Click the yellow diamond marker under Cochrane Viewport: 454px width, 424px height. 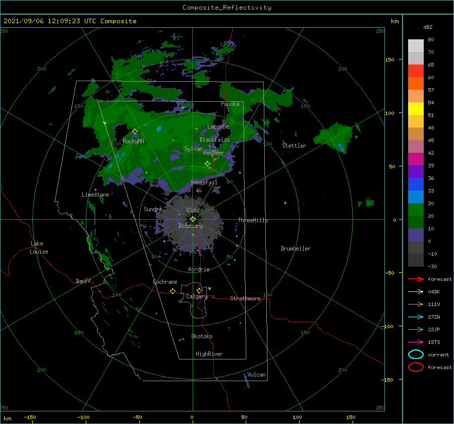pyautogui.click(x=173, y=291)
